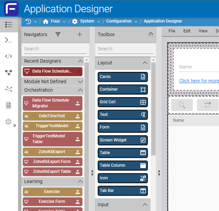The width and height of the screenshot is (219, 211).
Task: Remove Data Flow Schedule from recent designers
Action: (79, 72)
